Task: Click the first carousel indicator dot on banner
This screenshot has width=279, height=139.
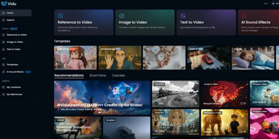Action: (99, 112)
